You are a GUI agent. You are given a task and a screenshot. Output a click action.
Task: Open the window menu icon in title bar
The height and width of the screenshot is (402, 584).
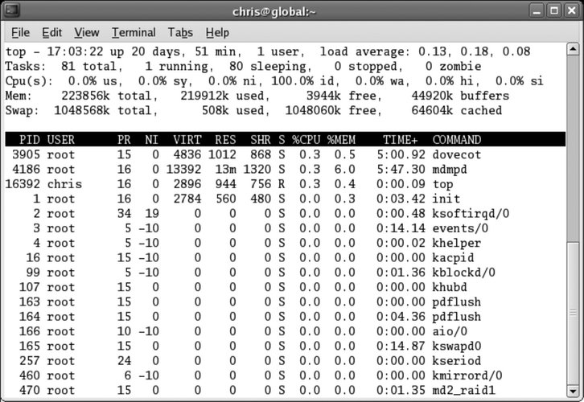coord(11,11)
